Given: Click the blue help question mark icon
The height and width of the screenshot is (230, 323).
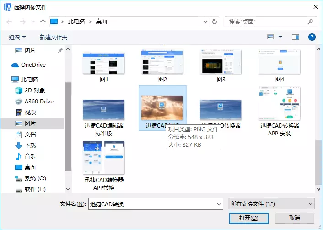Looking at the screenshot, I should 312,37.
